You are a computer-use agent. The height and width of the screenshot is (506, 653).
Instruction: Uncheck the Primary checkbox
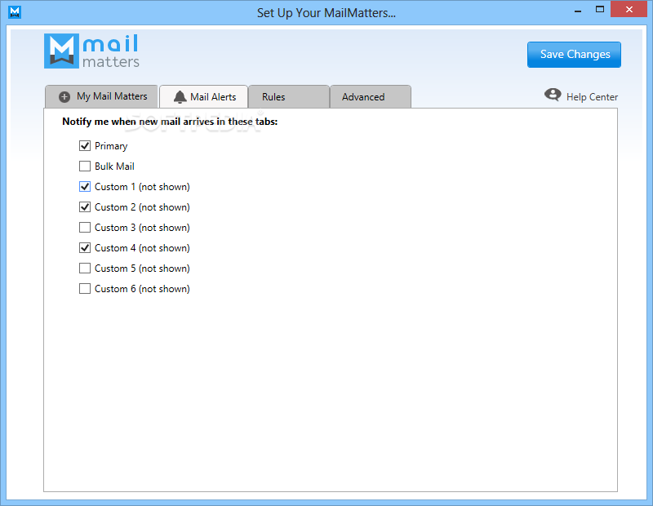[x=85, y=146]
